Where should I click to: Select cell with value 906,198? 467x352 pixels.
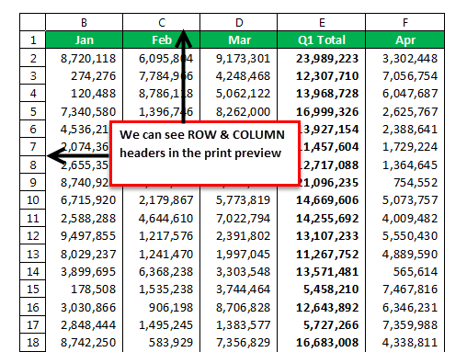coord(161,307)
